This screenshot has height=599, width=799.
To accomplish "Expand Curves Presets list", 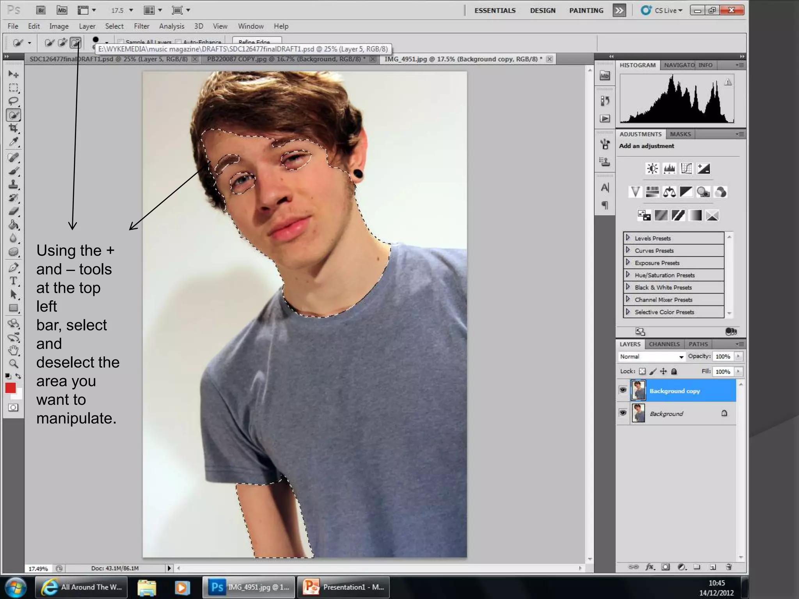I will coord(628,250).
